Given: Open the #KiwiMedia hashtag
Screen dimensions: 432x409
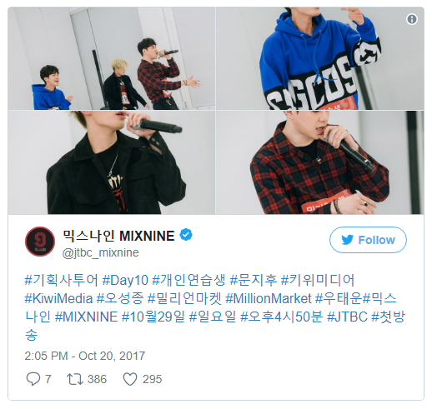Looking at the screenshot, I should click(58, 298).
